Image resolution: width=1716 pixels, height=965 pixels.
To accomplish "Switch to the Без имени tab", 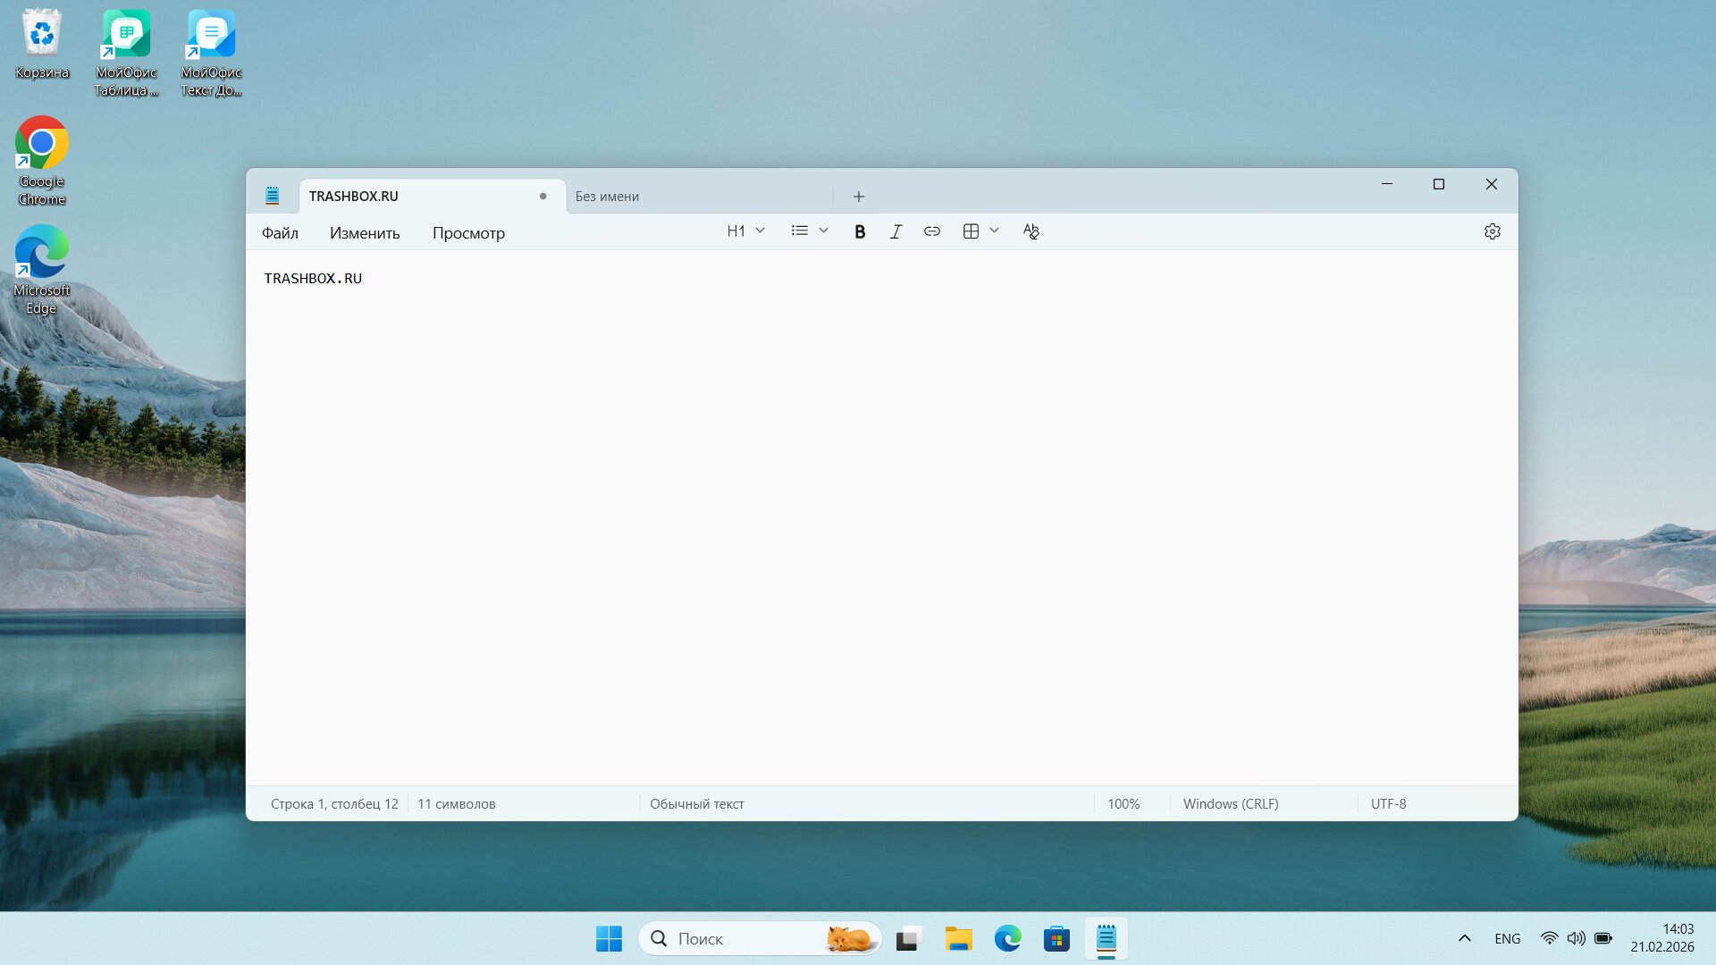I will click(x=697, y=197).
